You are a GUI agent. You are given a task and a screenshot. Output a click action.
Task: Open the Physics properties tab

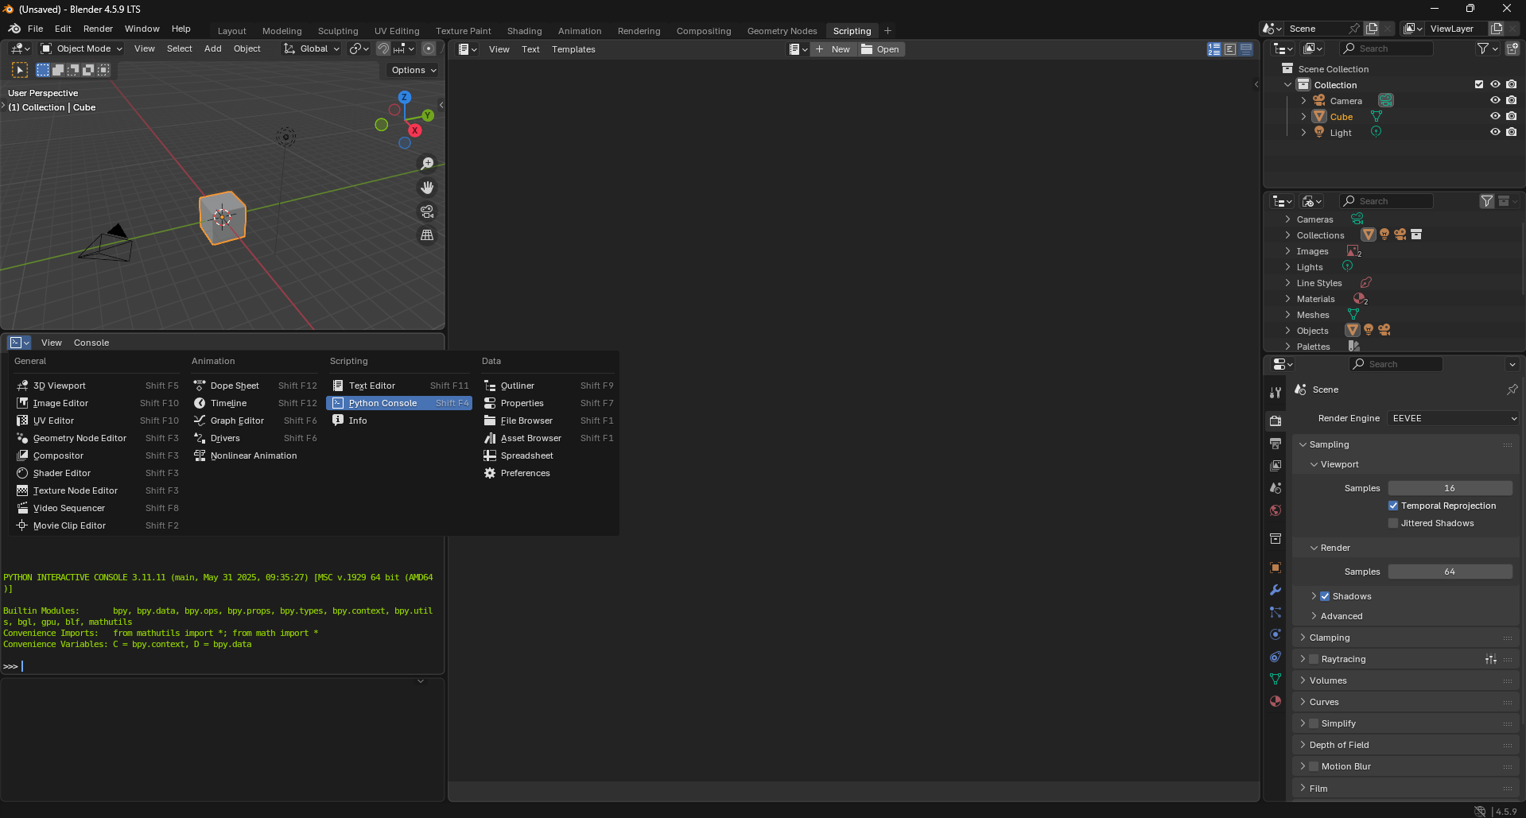pyautogui.click(x=1276, y=634)
